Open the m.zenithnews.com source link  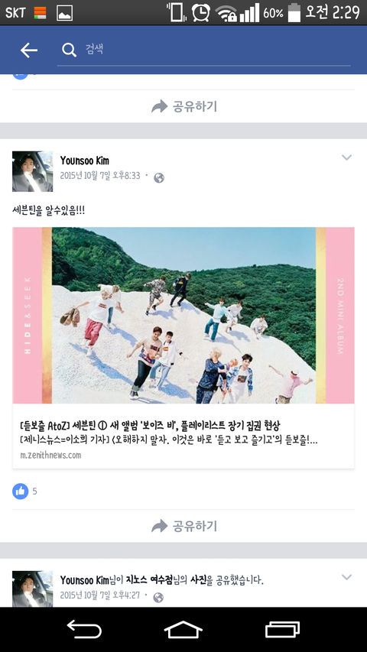pos(50,455)
